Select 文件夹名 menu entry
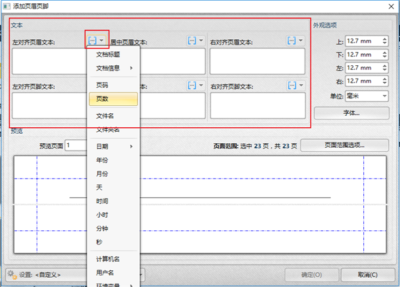400x287 pixels. point(113,130)
